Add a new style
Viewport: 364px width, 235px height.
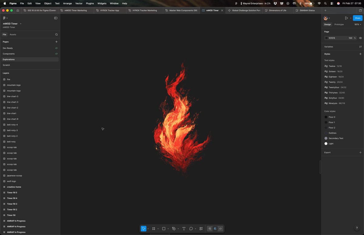(x=360, y=54)
